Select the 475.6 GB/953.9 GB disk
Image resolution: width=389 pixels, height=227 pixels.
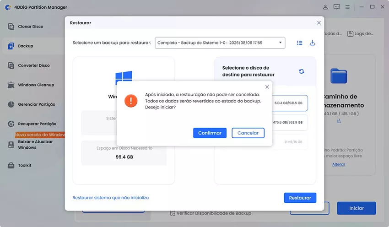tap(290, 122)
